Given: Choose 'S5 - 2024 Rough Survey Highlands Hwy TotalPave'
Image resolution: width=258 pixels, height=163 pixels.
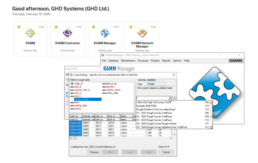Looking at the screenshot, I should pos(173,127).
